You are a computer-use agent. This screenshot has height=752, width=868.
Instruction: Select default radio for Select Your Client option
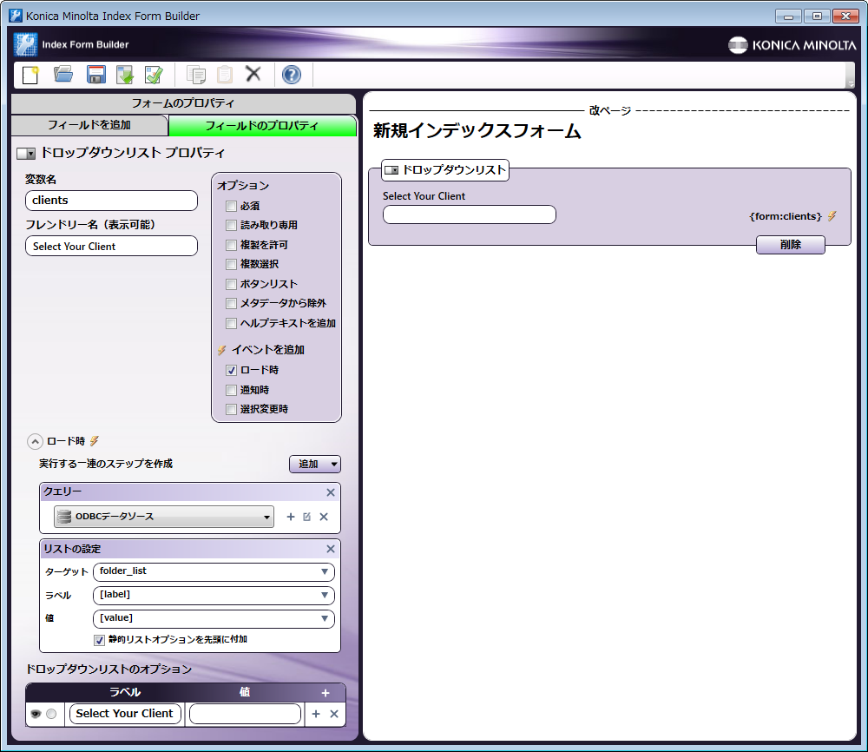click(x=51, y=714)
